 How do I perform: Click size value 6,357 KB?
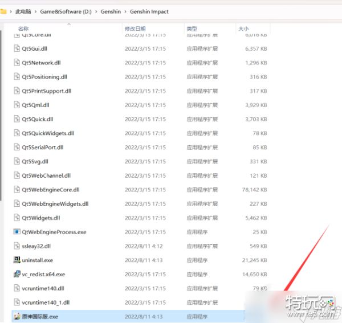256,48
